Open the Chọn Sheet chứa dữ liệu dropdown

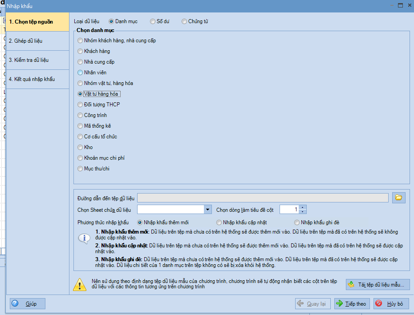207,210
